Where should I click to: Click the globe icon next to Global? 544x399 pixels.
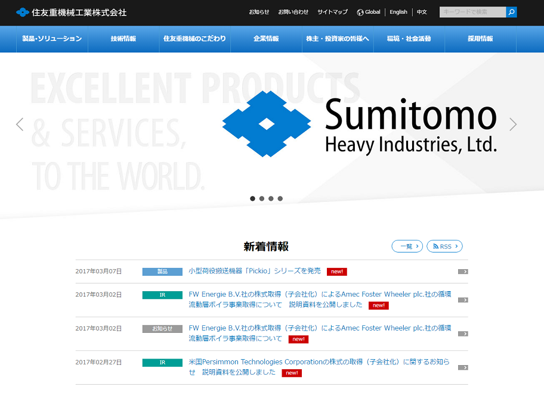click(360, 12)
